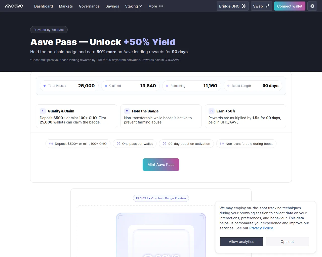Open the More menu
The width and height of the screenshot is (322, 257).
pyautogui.click(x=156, y=6)
